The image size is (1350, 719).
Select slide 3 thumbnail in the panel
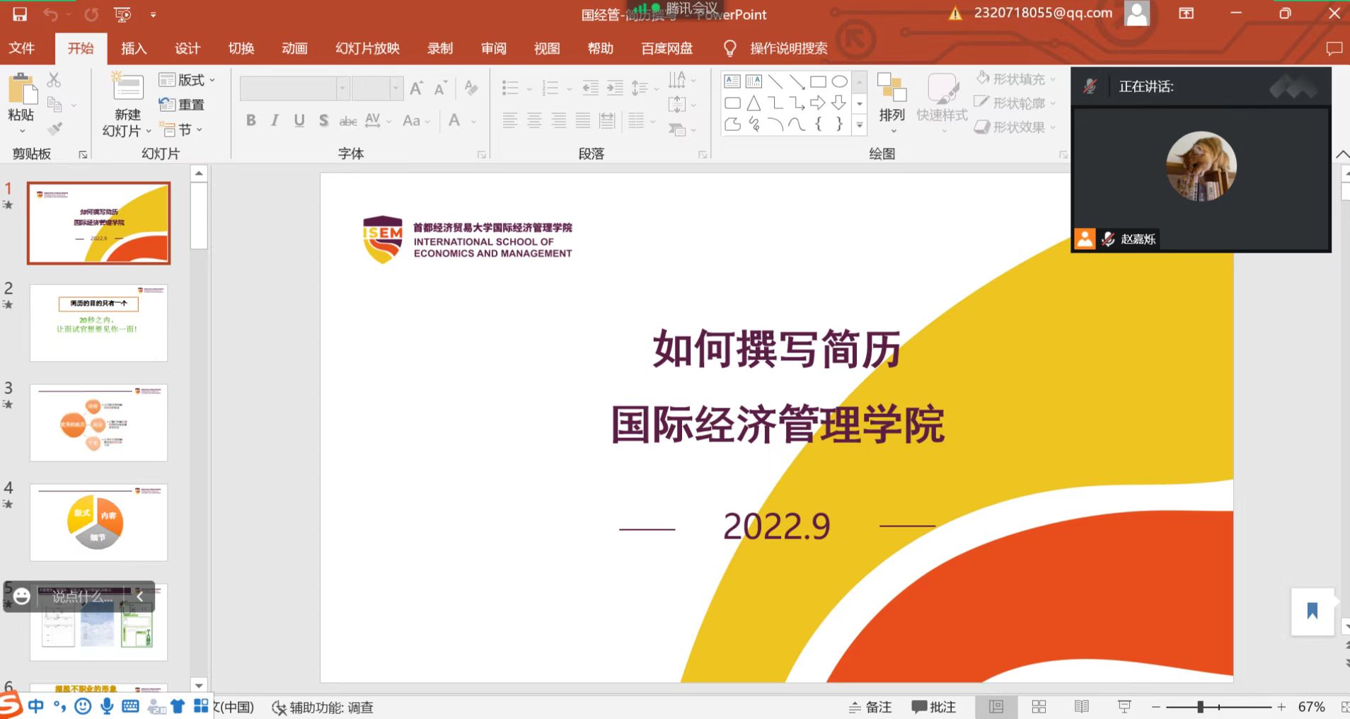pyautogui.click(x=98, y=422)
